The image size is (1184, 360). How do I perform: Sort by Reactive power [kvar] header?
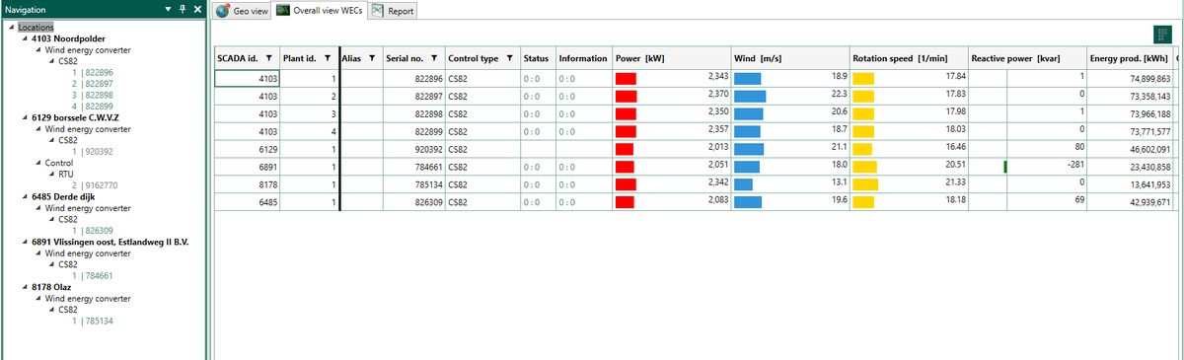1027,58
